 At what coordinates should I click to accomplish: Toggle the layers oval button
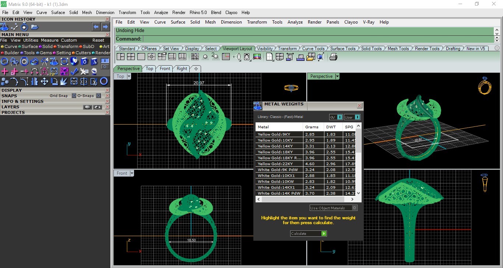click(87, 107)
